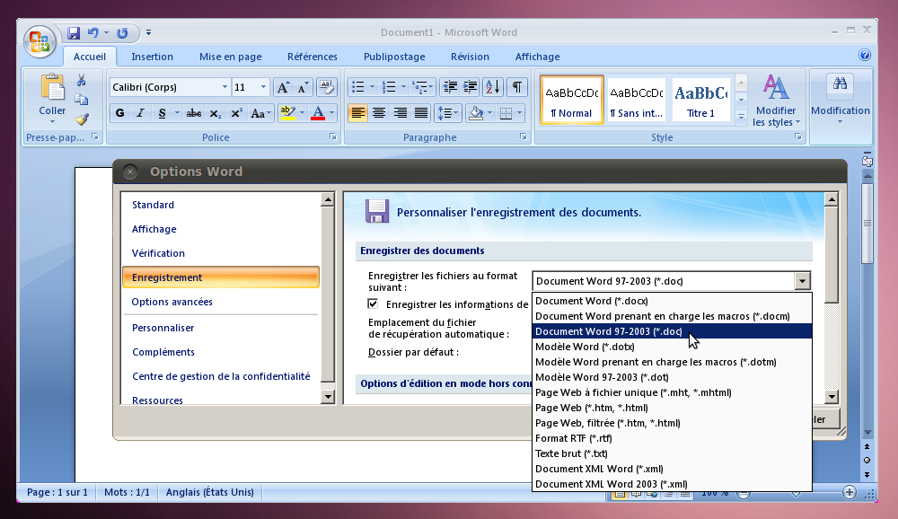898x519 pixels.
Task: Choose Document Word (*.docx) format
Action: [672, 301]
